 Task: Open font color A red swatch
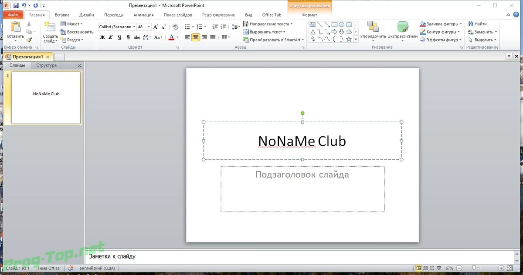click(172, 37)
